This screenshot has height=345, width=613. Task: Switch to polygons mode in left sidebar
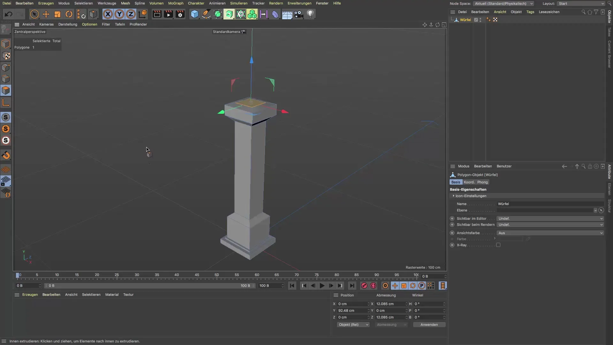(x=6, y=91)
